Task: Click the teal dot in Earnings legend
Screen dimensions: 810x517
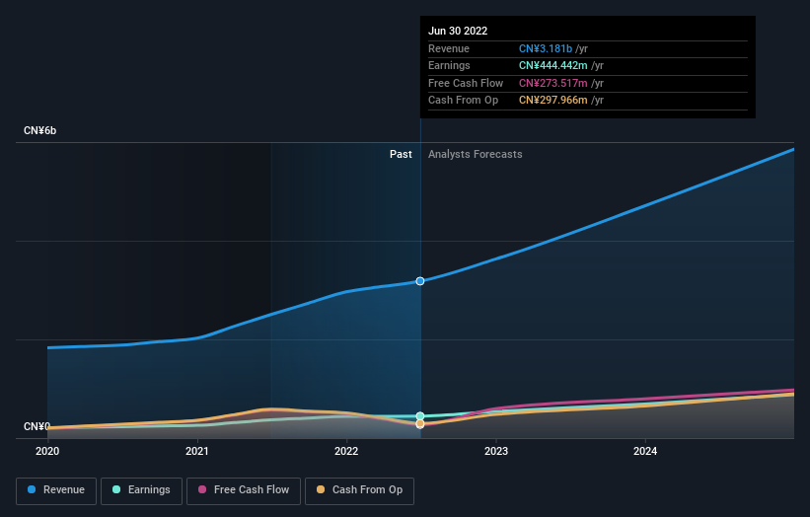Action: tap(116, 489)
